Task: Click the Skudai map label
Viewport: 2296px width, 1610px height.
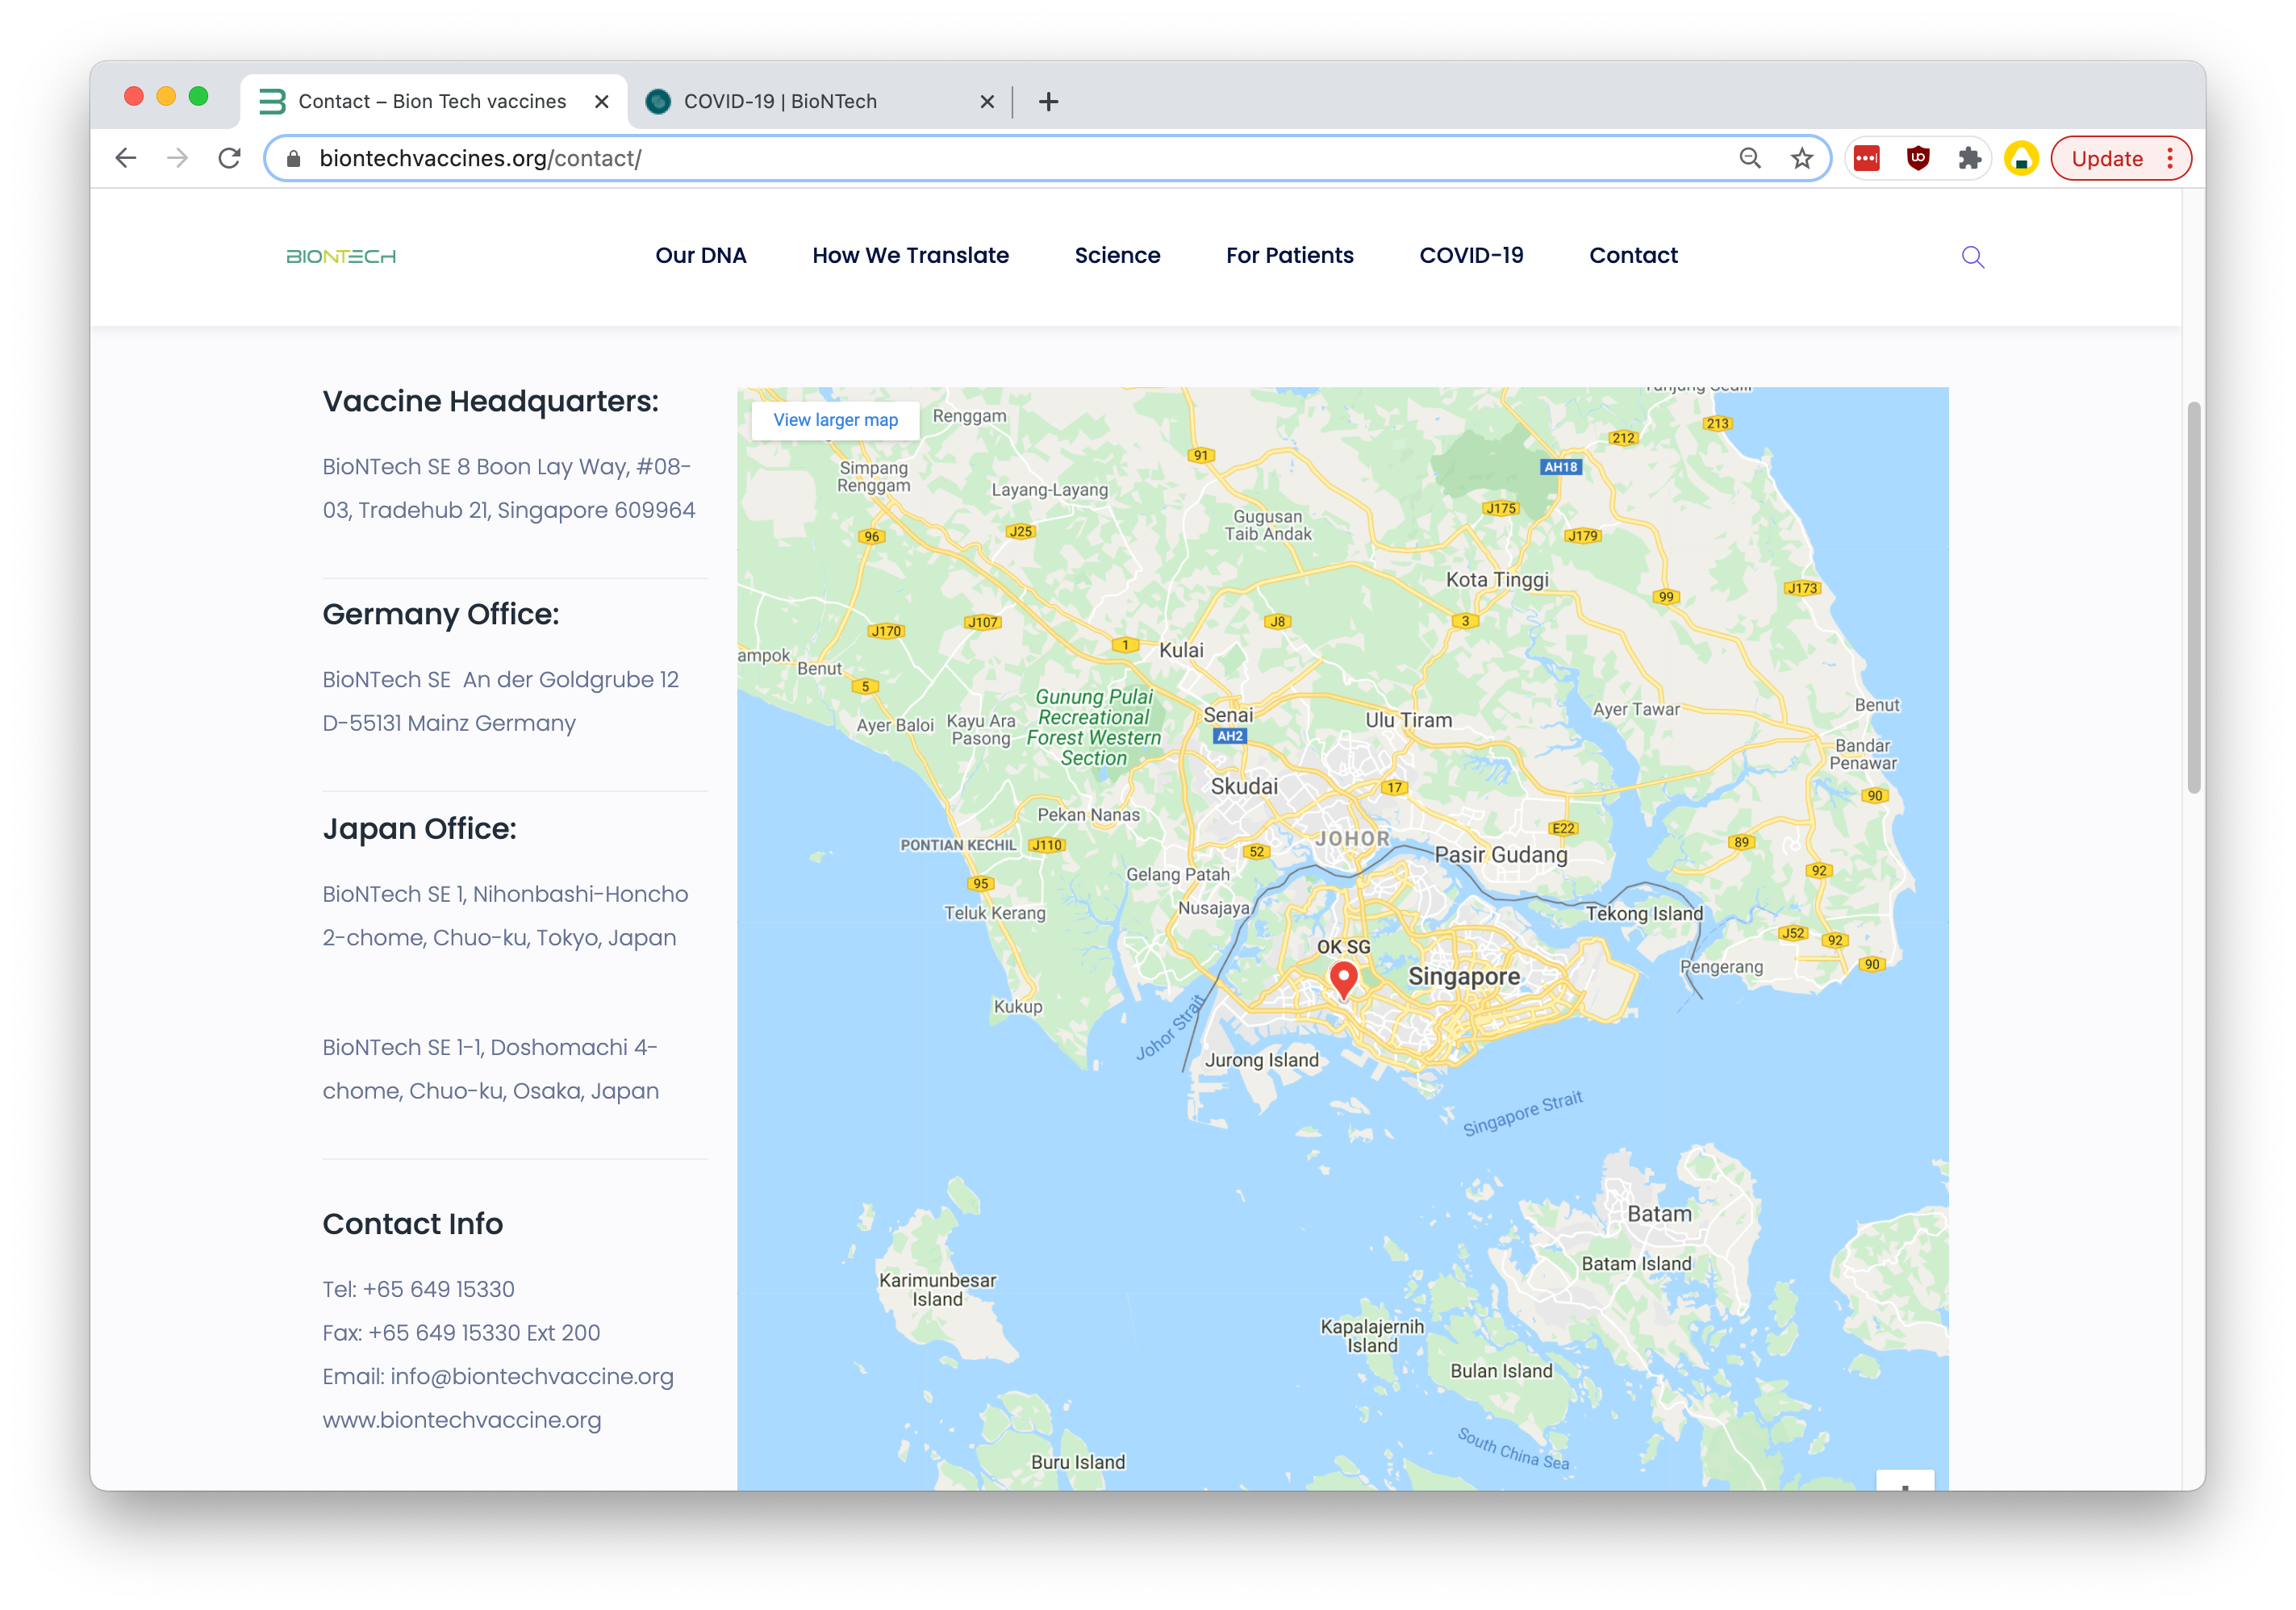Action: pyautogui.click(x=1244, y=787)
